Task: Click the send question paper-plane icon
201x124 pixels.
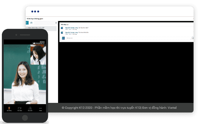Action: [x=193, y=38]
